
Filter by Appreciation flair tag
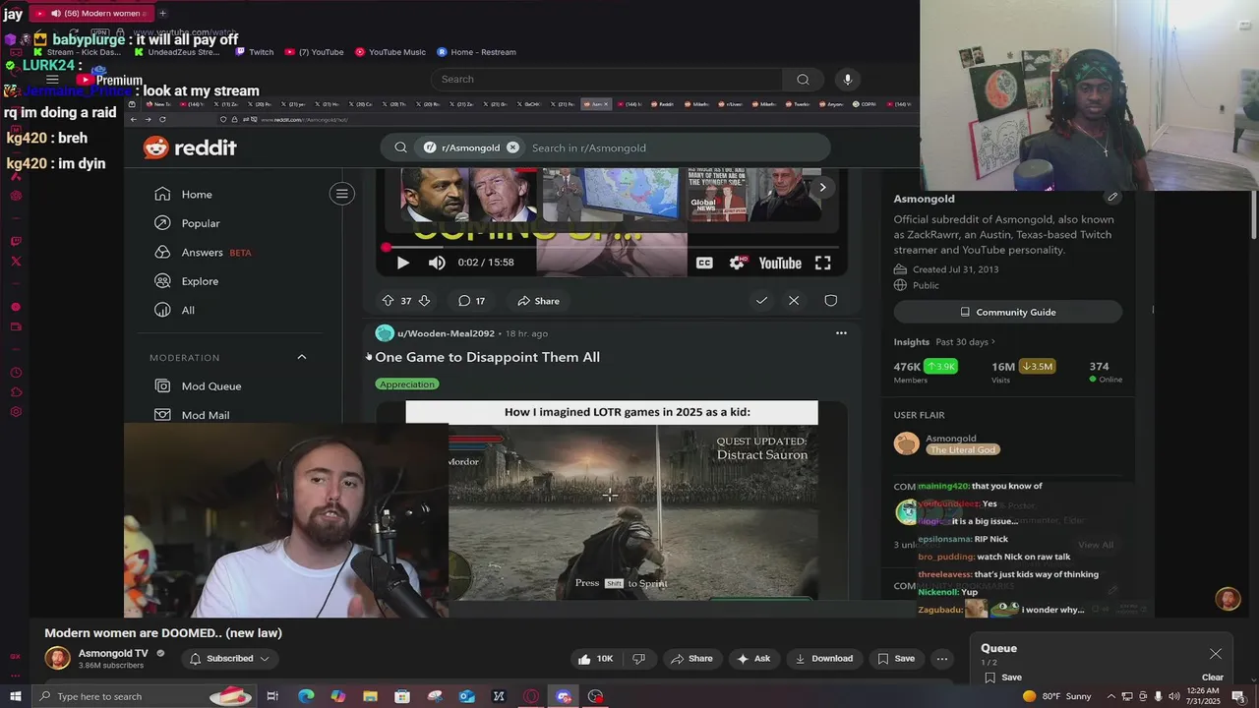[406, 384]
